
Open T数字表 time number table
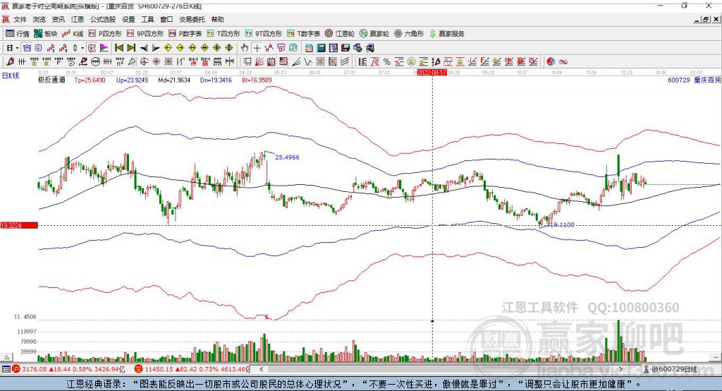(x=303, y=34)
